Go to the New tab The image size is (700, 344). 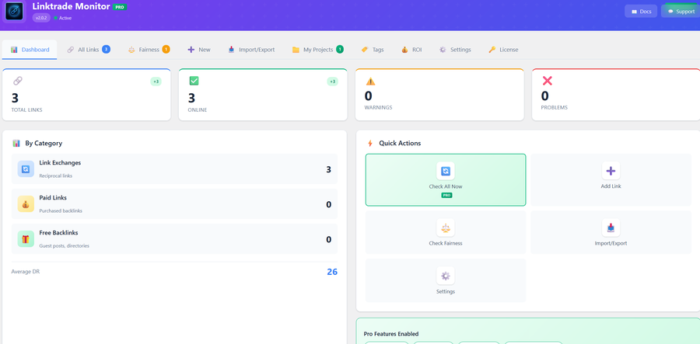[198, 50]
